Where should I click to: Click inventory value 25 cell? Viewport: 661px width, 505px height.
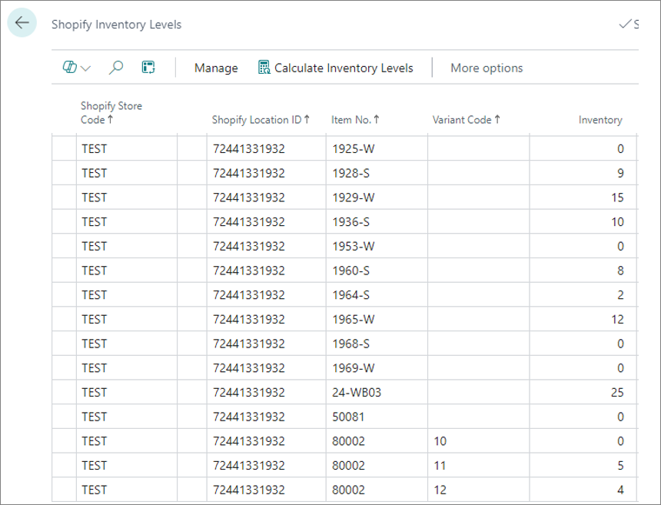(x=583, y=393)
